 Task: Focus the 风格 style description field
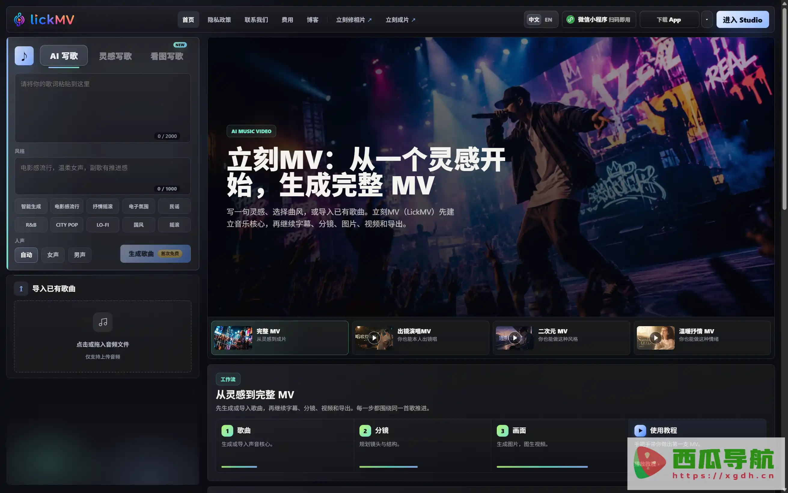103,176
